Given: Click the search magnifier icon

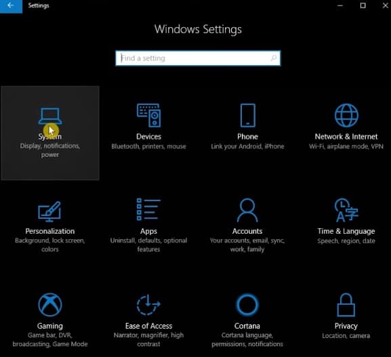Looking at the screenshot, I should pyautogui.click(x=274, y=58).
